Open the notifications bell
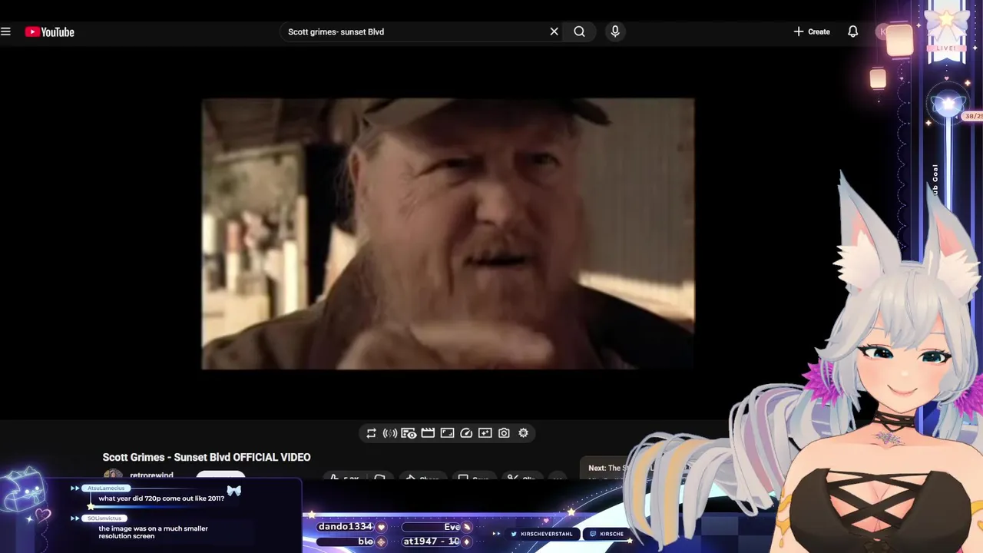 pyautogui.click(x=852, y=31)
